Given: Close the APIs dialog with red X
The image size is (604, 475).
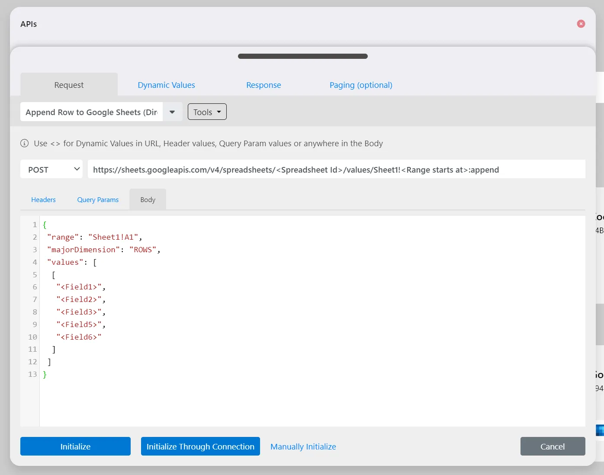Looking at the screenshot, I should [581, 24].
